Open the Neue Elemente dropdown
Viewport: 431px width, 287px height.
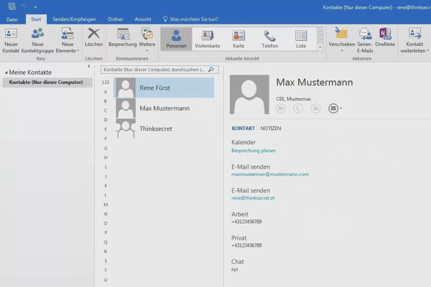click(x=68, y=40)
